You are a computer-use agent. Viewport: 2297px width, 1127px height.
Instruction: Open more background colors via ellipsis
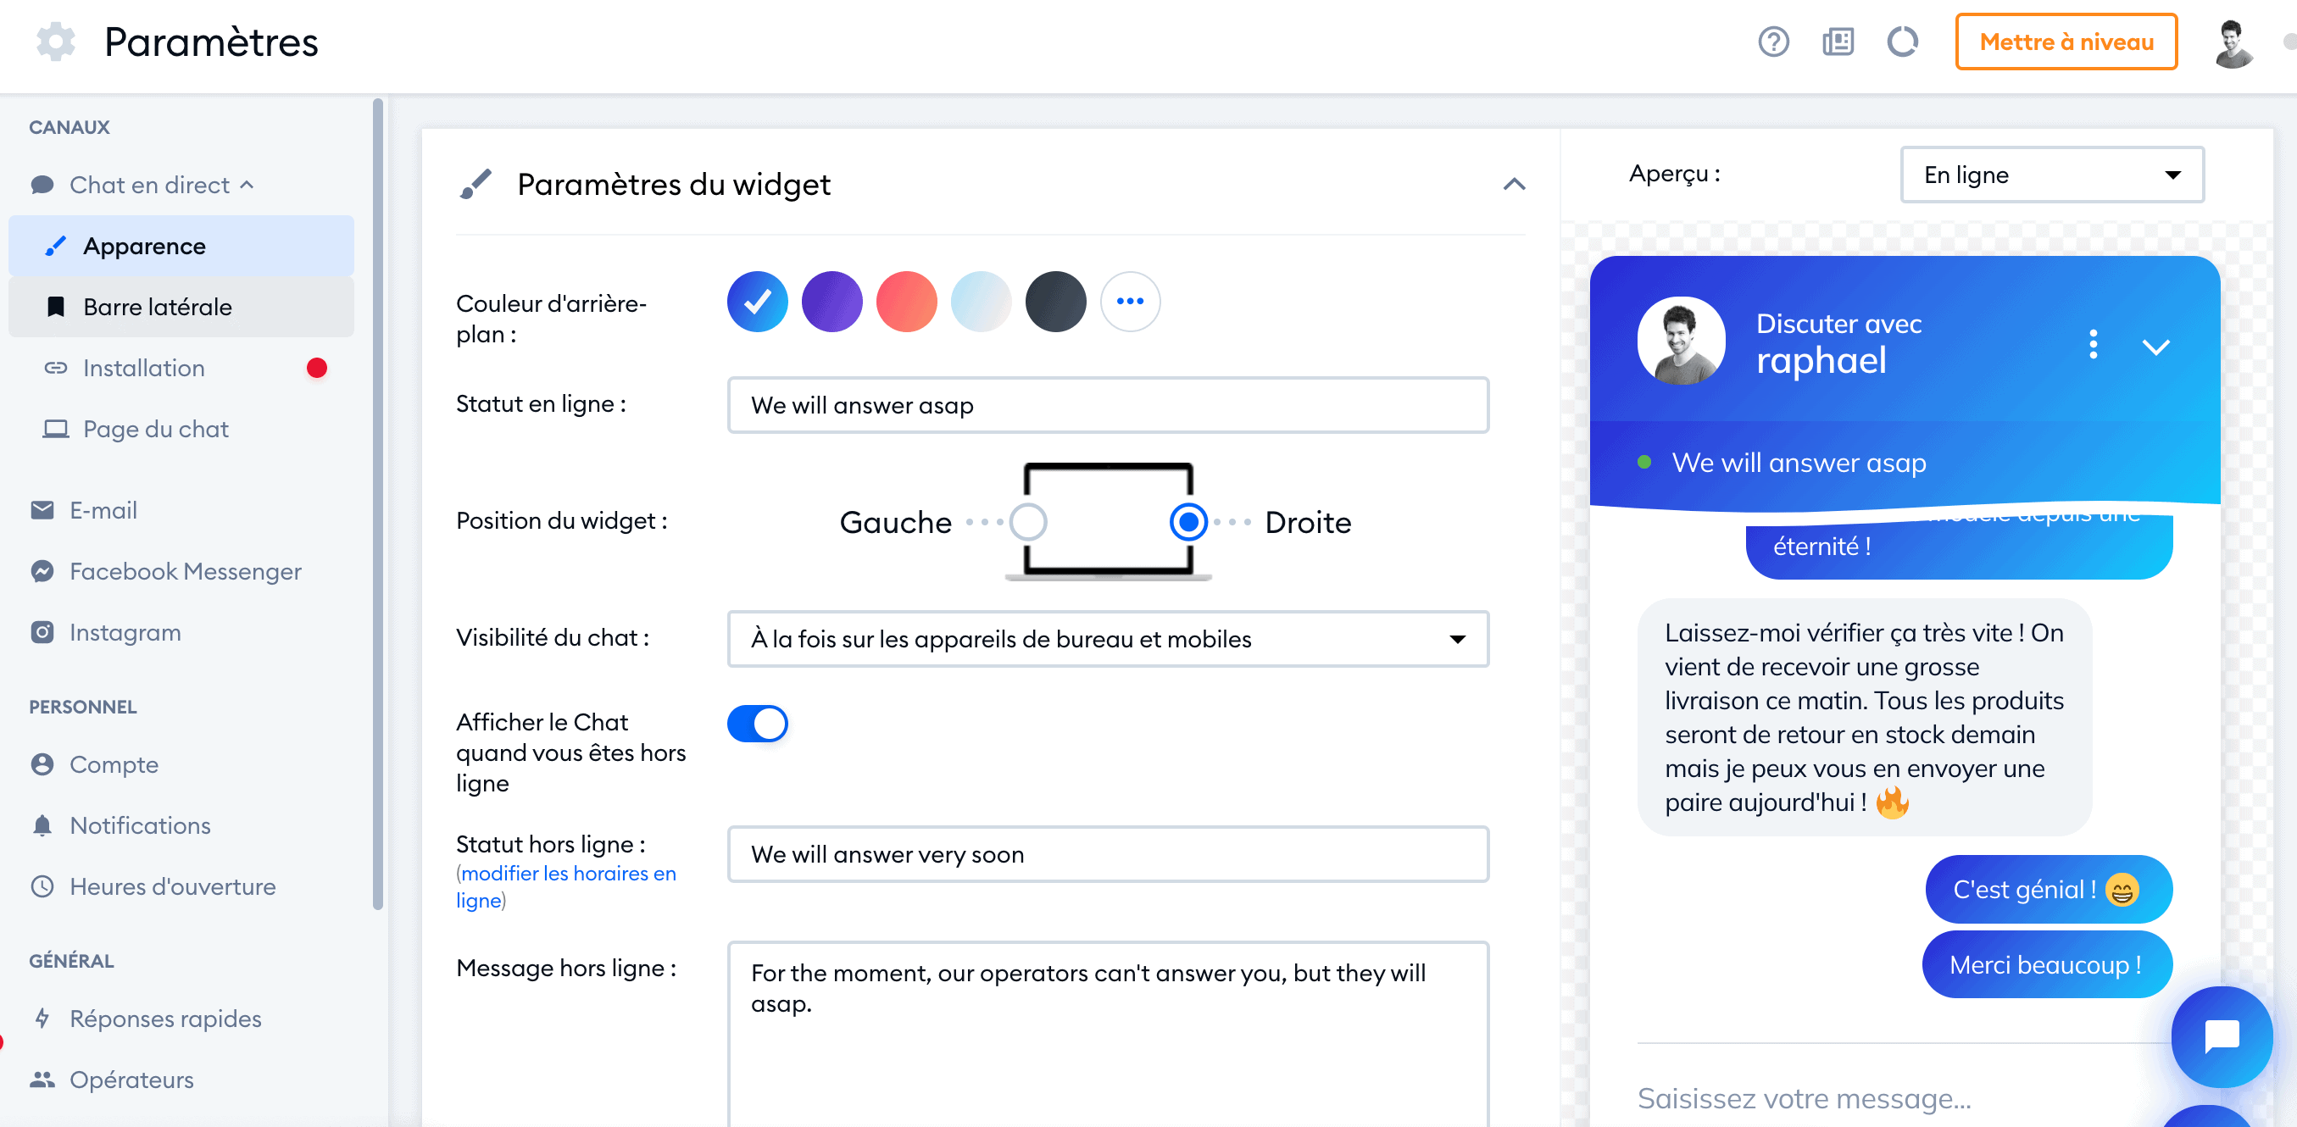point(1130,302)
